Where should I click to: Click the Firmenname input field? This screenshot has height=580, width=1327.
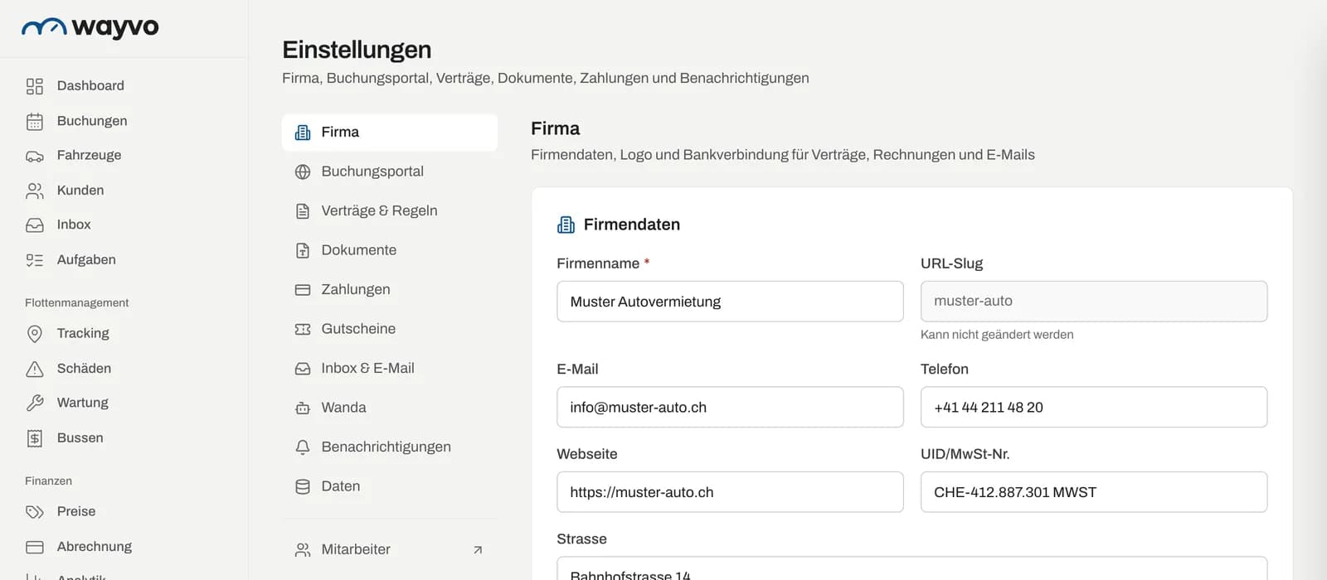[x=730, y=302]
